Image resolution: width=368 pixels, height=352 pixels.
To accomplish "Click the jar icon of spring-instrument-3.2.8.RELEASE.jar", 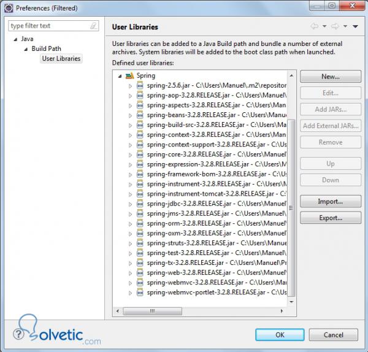I will (x=140, y=184).
